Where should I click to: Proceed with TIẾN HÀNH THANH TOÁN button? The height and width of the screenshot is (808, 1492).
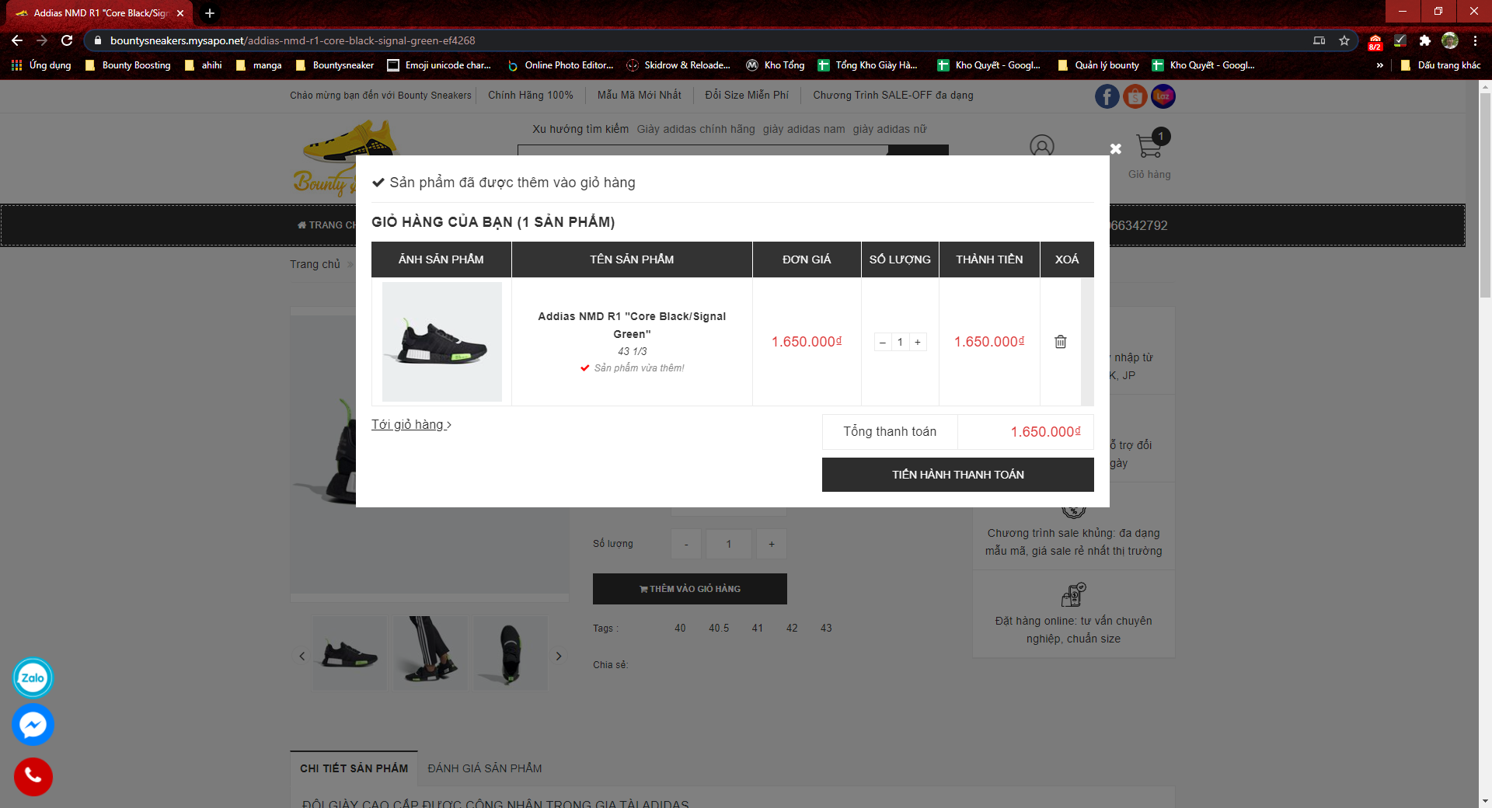pyautogui.click(x=958, y=475)
